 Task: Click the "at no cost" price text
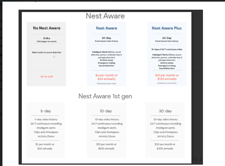(x=47, y=77)
